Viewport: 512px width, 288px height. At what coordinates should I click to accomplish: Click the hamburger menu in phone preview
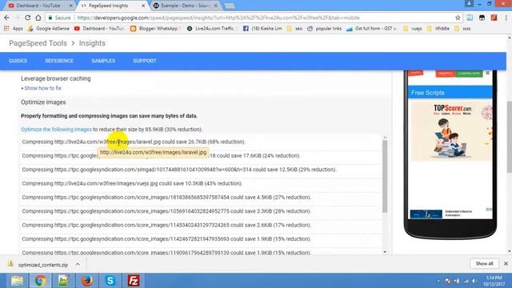487,73
